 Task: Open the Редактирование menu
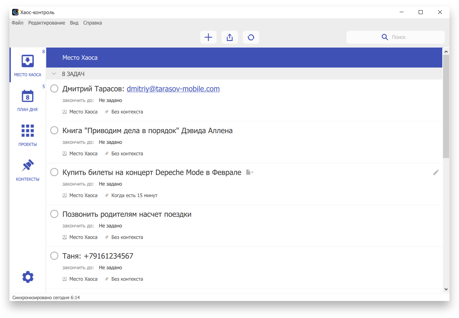coord(47,23)
